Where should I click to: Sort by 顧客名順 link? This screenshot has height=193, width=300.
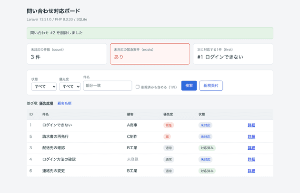[x=64, y=103]
